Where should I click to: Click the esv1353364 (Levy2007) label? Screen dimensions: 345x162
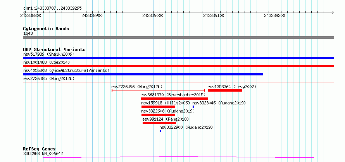232,87
